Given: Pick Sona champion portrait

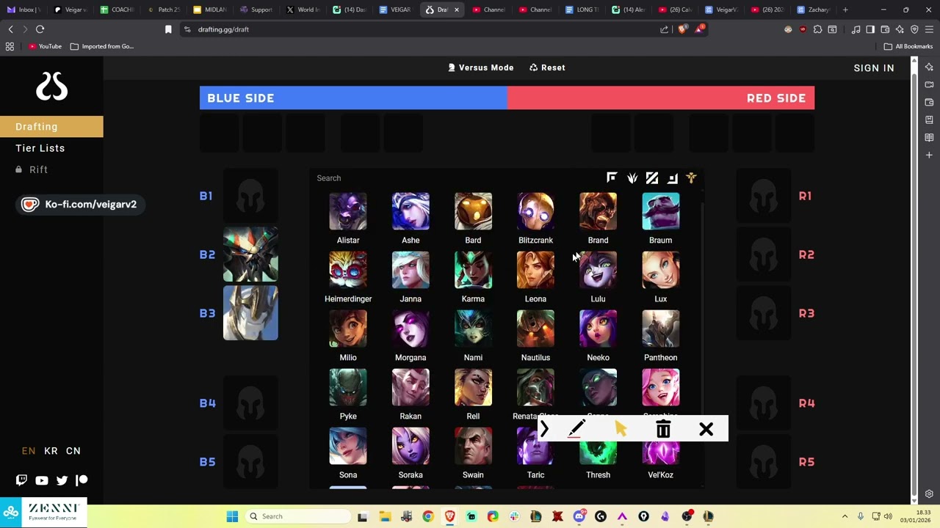Looking at the screenshot, I should (x=348, y=446).
